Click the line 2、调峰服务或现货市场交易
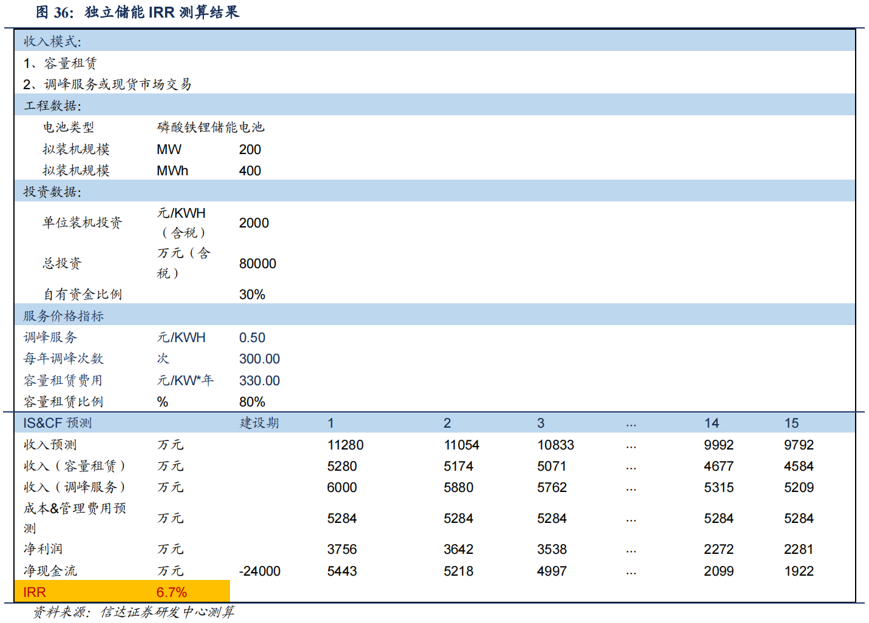 click(107, 84)
